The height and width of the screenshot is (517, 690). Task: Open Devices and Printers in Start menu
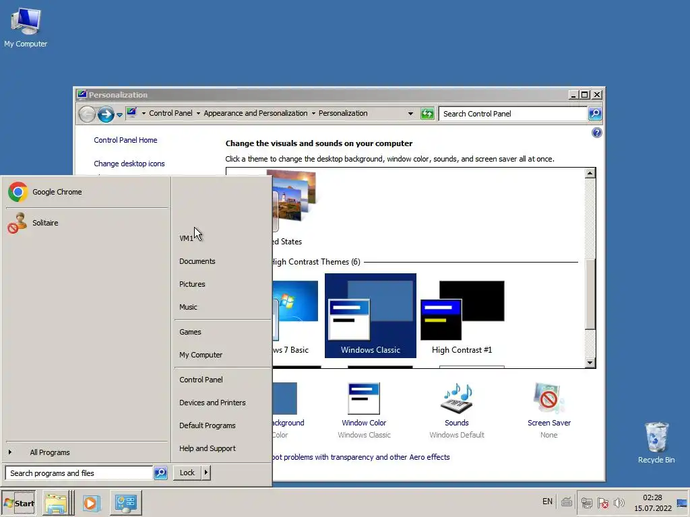coord(222,403)
